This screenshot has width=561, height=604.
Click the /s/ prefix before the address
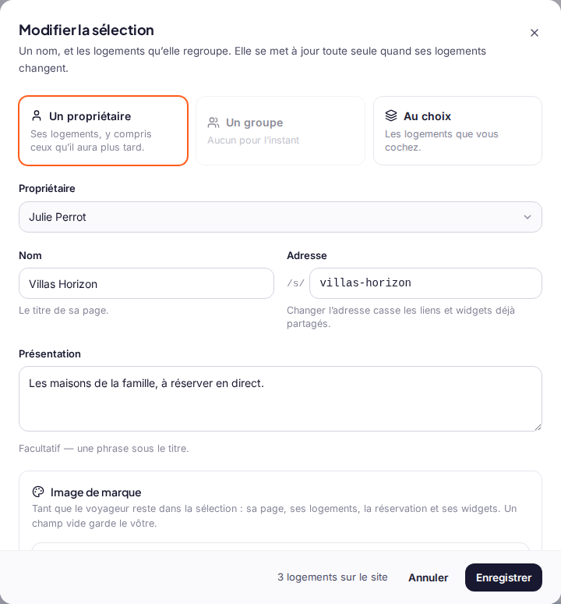295,283
